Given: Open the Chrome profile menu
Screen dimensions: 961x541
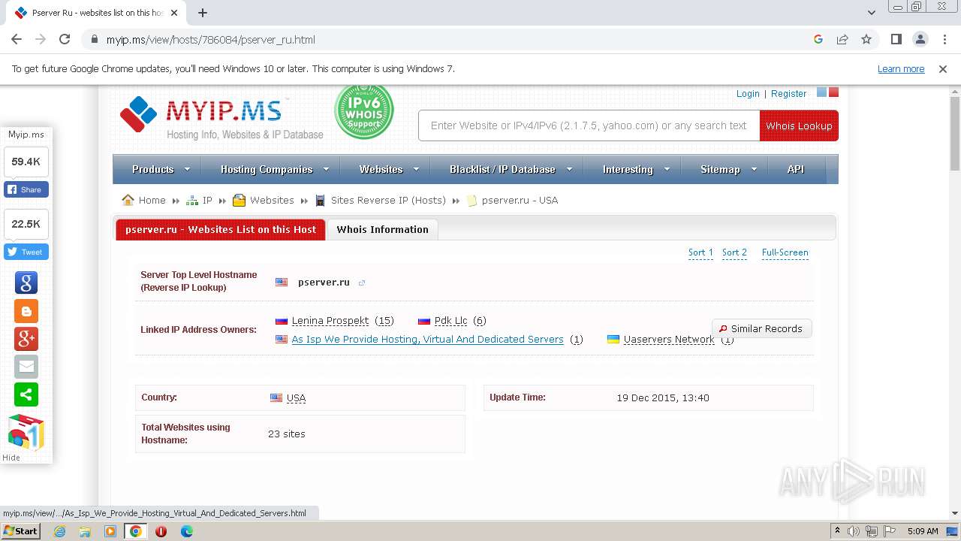Looking at the screenshot, I should click(x=920, y=40).
